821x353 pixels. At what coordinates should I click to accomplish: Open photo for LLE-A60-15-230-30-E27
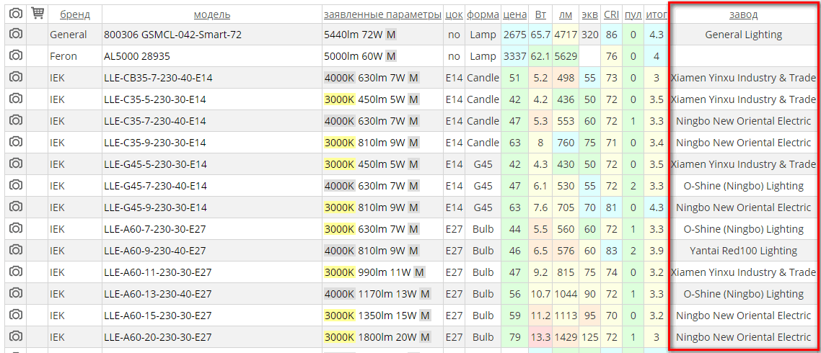pyautogui.click(x=16, y=316)
